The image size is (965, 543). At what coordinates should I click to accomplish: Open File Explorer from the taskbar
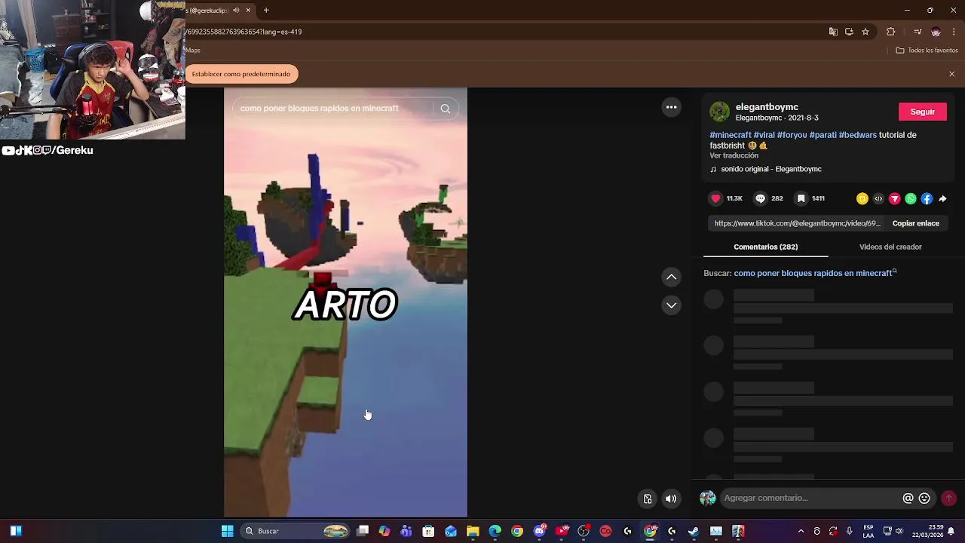point(473,531)
